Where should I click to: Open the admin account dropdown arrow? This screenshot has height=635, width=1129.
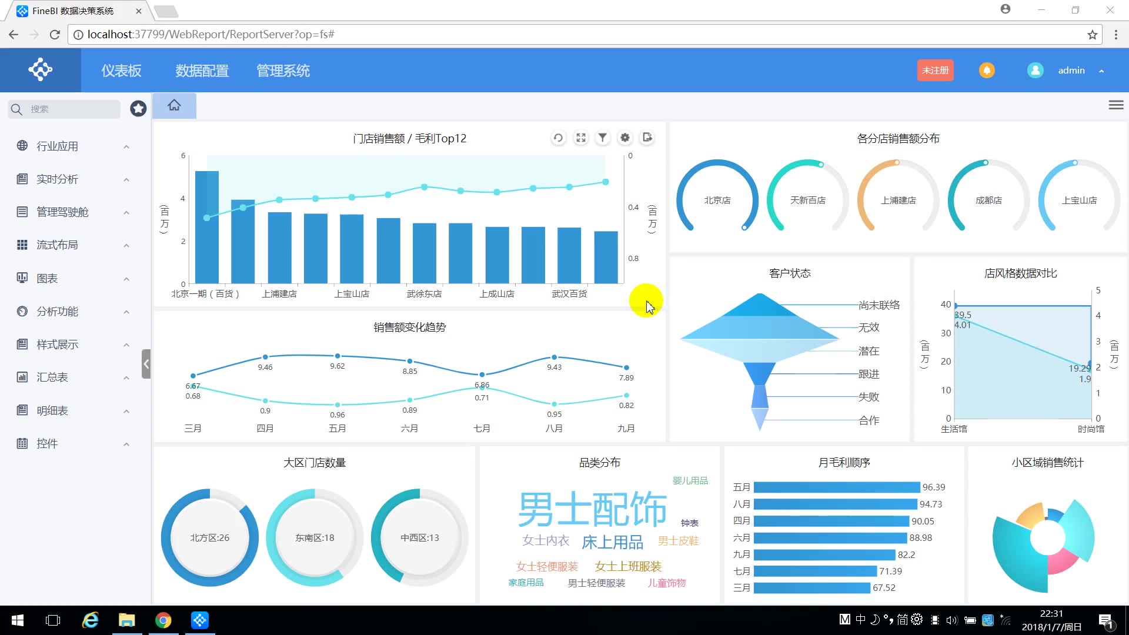(1101, 71)
